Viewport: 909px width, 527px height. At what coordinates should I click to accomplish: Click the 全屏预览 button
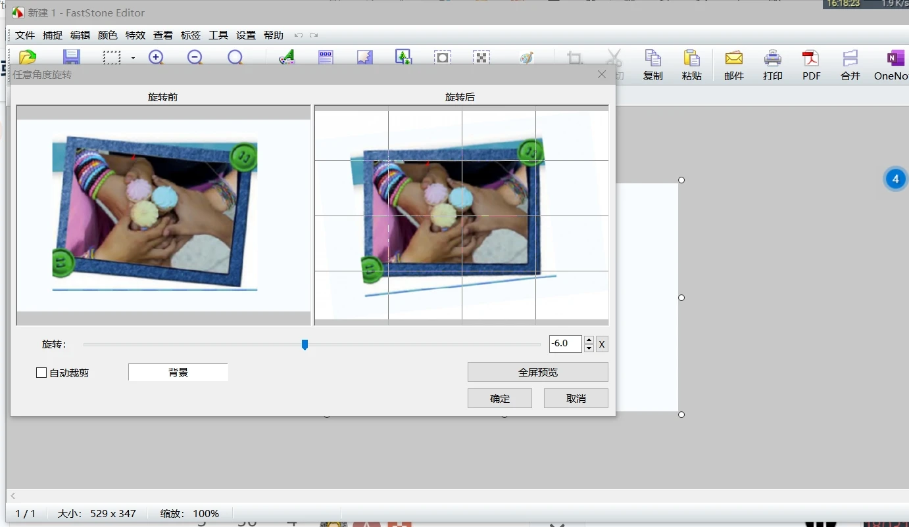point(537,372)
